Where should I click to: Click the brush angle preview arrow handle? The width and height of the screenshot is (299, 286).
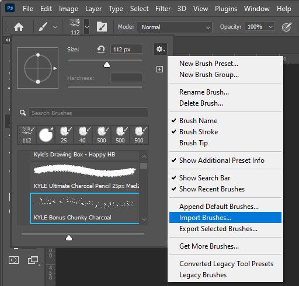pyautogui.click(x=55, y=68)
